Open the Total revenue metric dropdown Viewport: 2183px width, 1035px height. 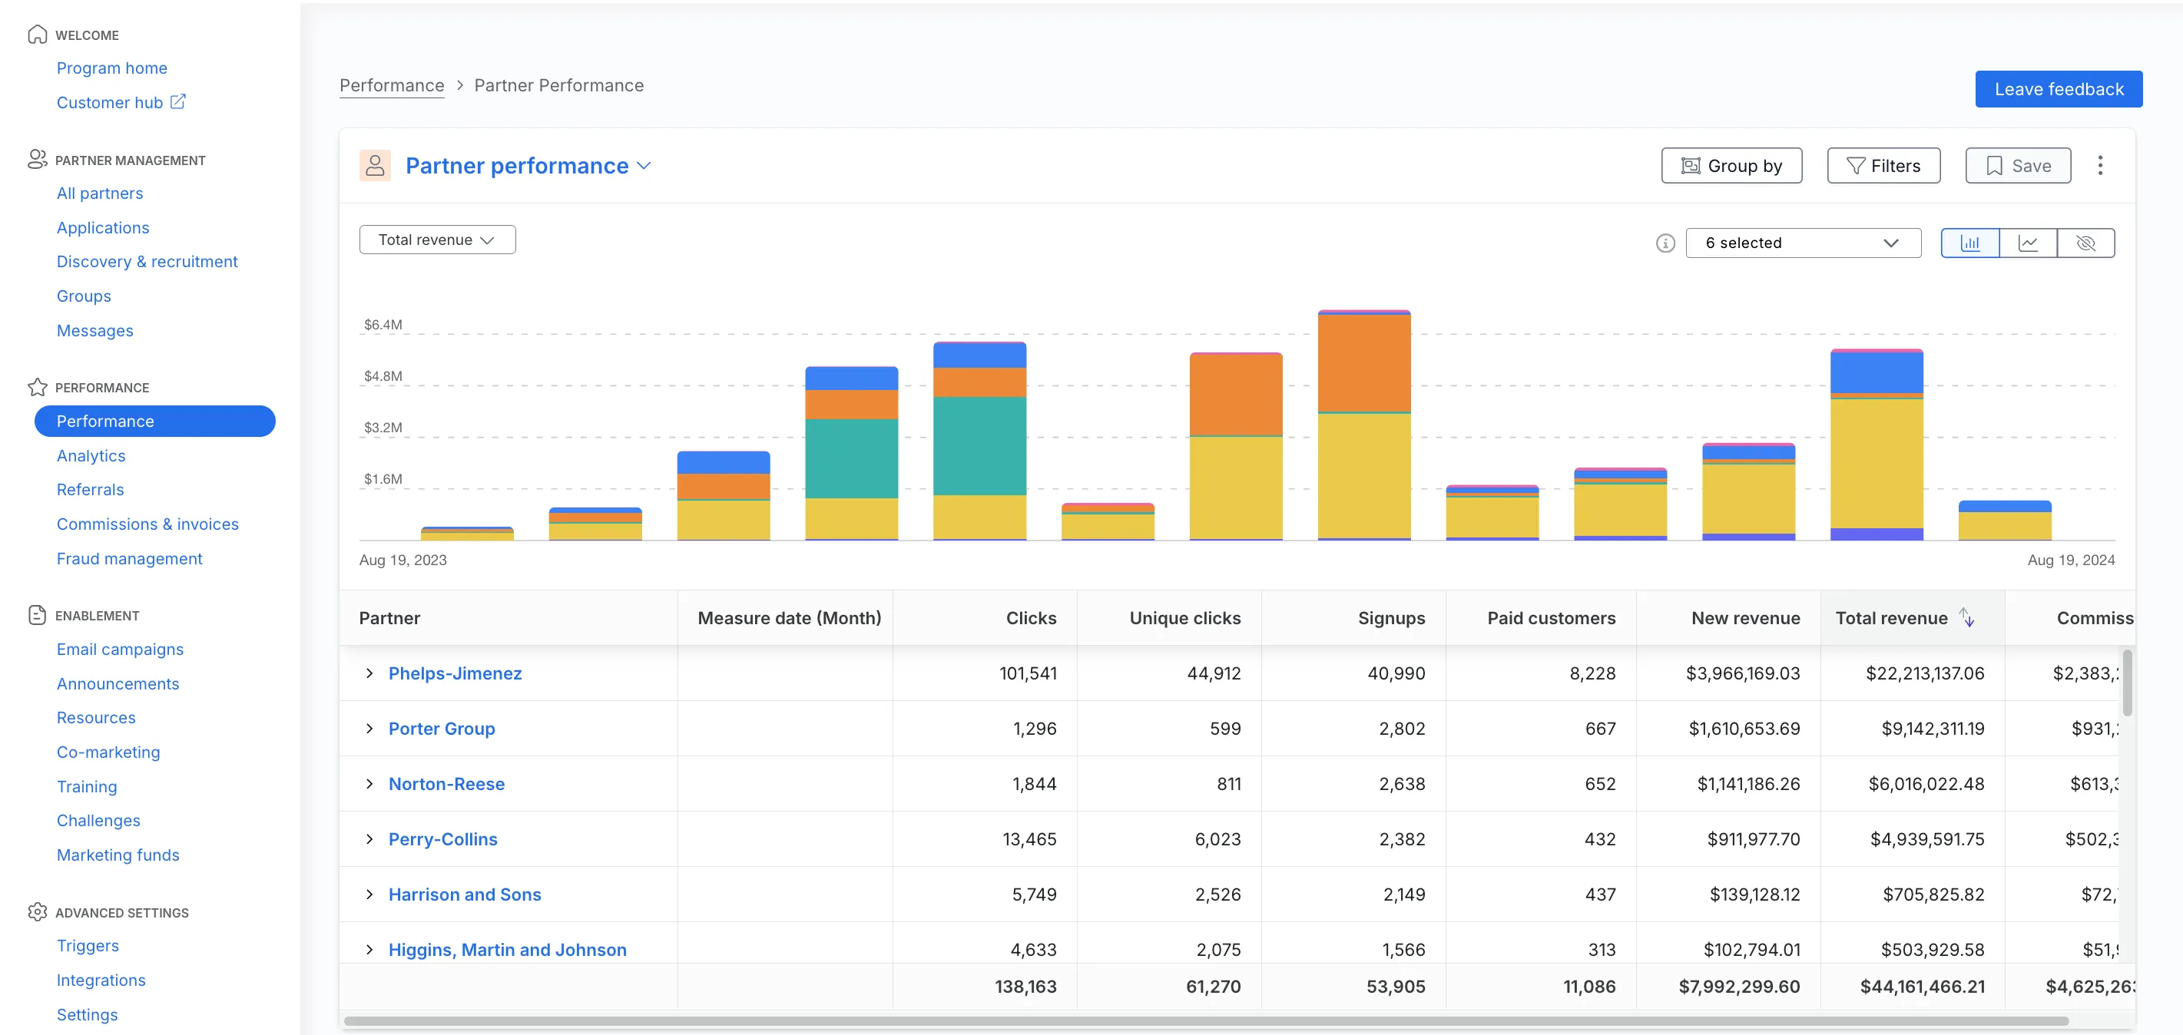tap(437, 239)
